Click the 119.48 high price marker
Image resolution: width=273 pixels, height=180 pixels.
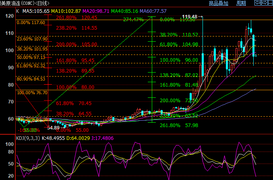tap(189, 17)
